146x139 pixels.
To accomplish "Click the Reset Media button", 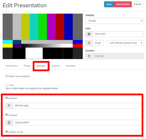I will [123, 4].
